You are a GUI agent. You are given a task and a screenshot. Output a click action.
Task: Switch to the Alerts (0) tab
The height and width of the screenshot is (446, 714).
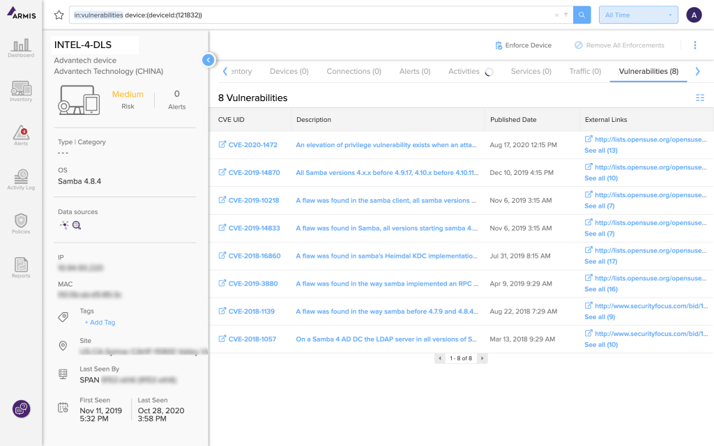pyautogui.click(x=415, y=72)
